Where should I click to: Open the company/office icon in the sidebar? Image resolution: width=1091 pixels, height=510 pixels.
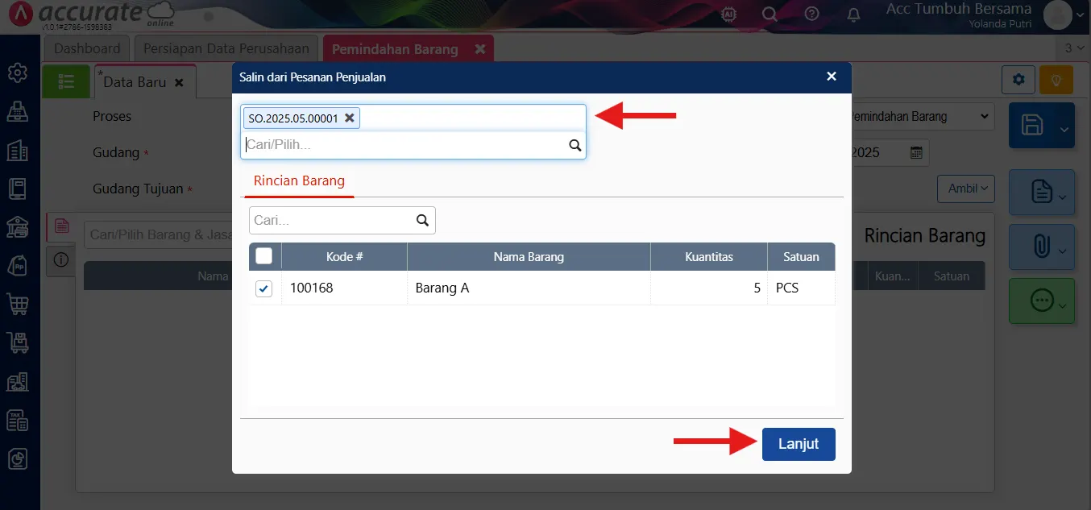click(x=16, y=150)
